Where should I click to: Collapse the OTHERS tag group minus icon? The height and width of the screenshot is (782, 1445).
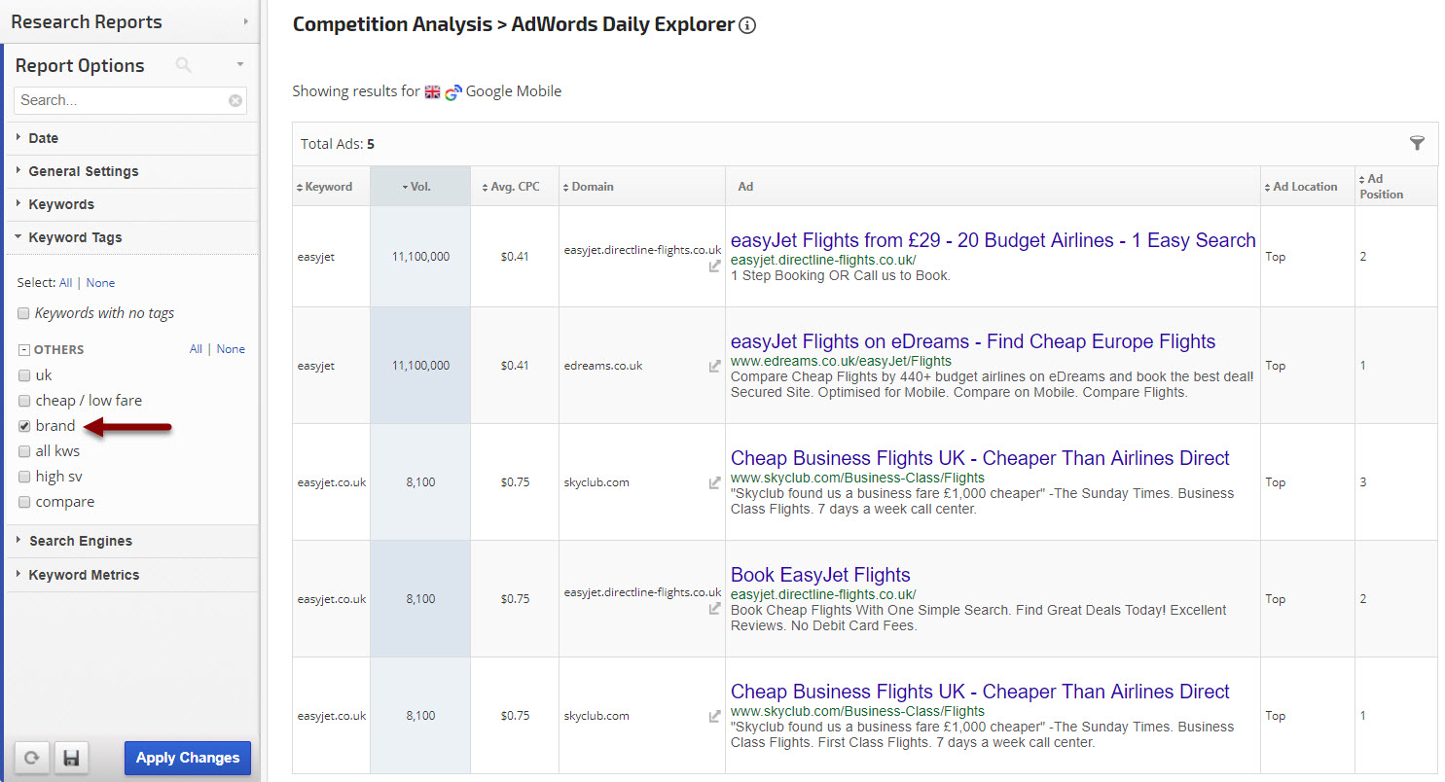point(24,349)
